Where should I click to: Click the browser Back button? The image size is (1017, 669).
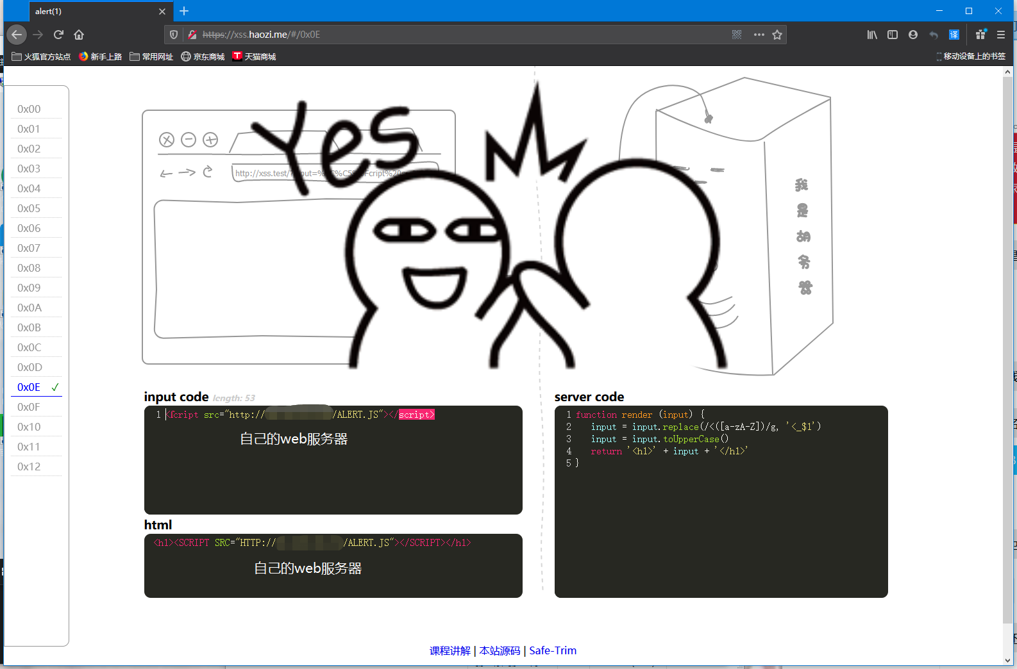[17, 35]
